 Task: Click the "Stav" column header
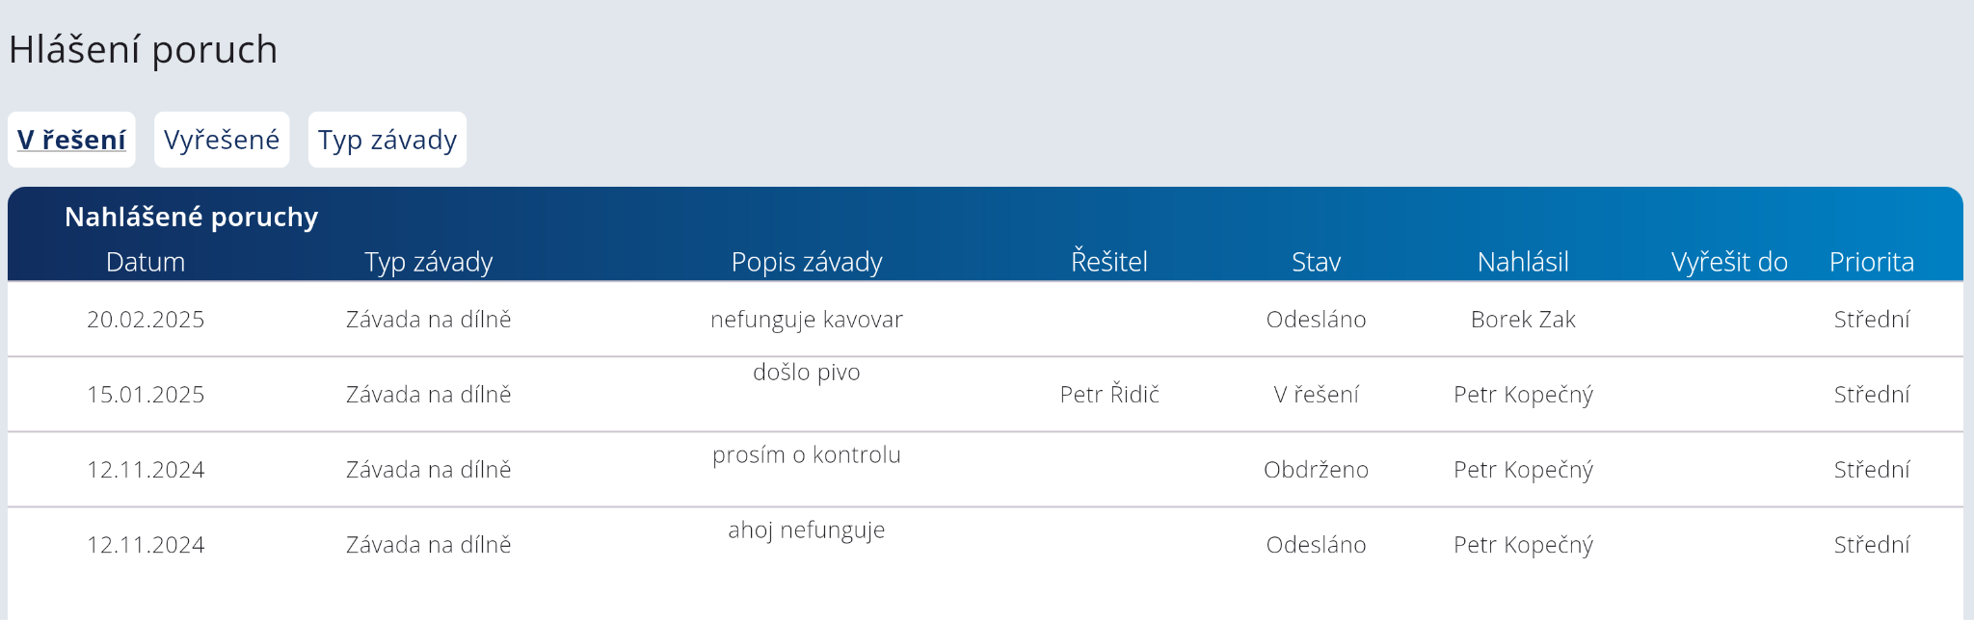coord(1316,262)
